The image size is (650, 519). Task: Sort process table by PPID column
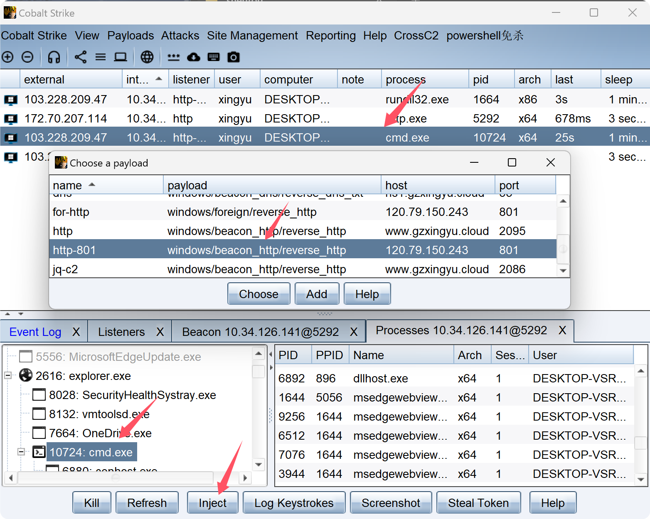[330, 355]
